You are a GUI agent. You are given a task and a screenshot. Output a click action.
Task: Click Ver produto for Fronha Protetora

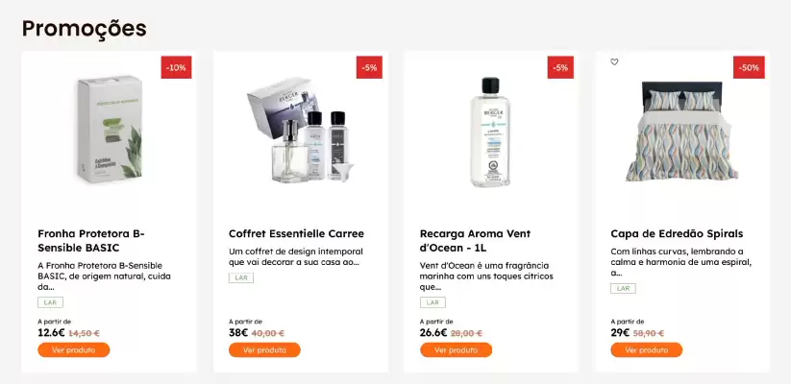click(x=74, y=349)
